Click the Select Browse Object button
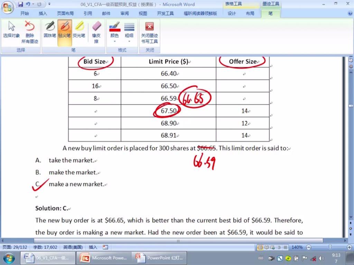The height and width of the screenshot is (265, 354). point(351,228)
